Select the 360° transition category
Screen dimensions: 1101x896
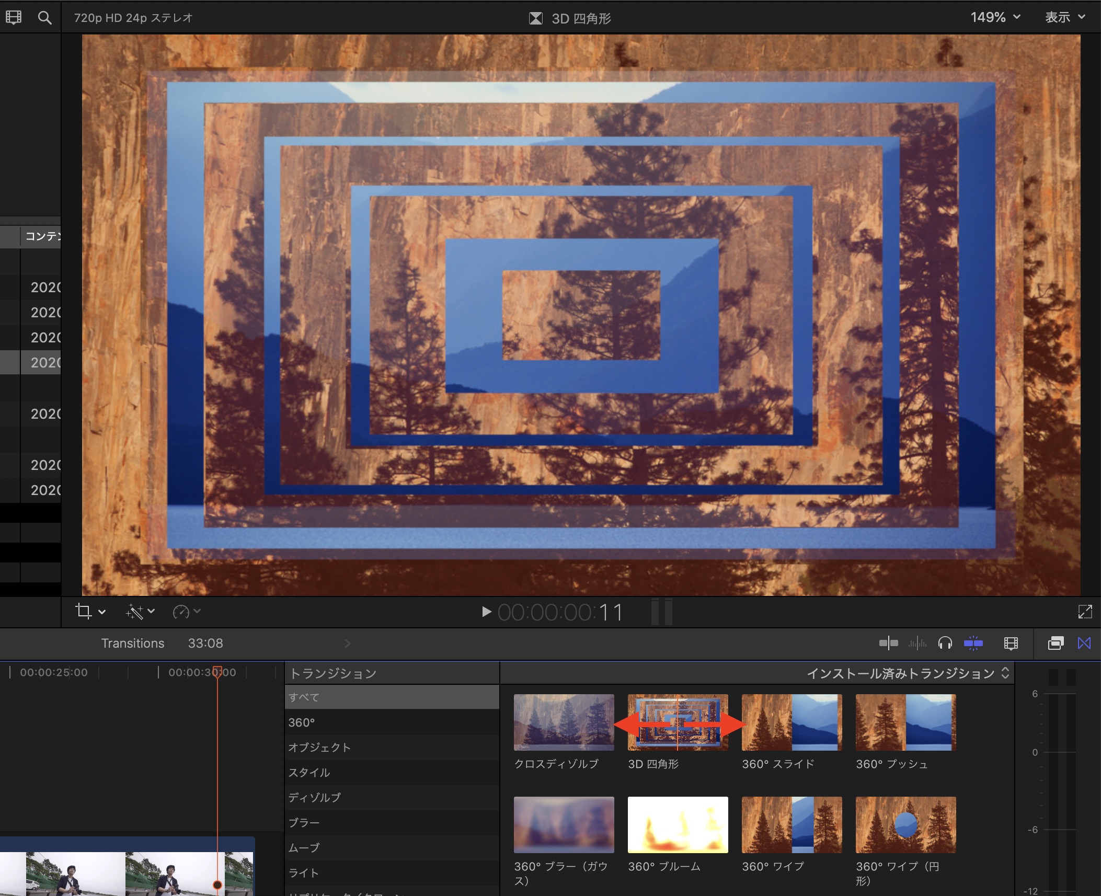coord(302,722)
